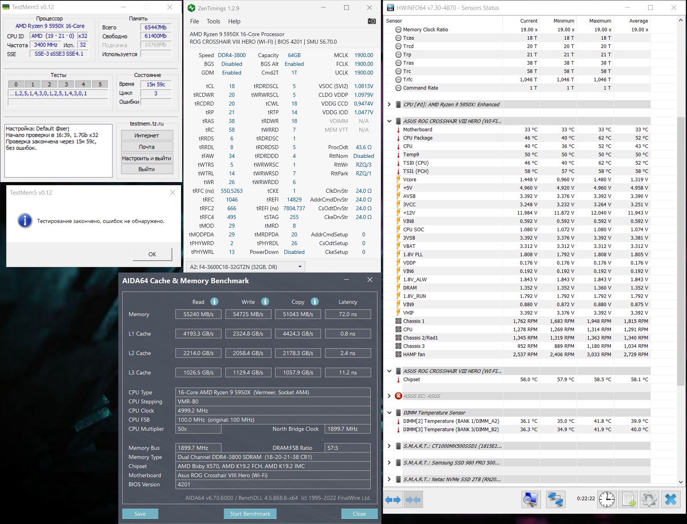687x524 pixels.
Task: Open HWiNFO sensor settings gear
Action: (x=649, y=499)
